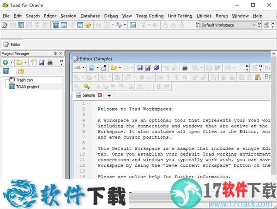Expand the far-right main toolbar overflow chevron
Viewport: 277px width, 209px height.
tap(273, 25)
